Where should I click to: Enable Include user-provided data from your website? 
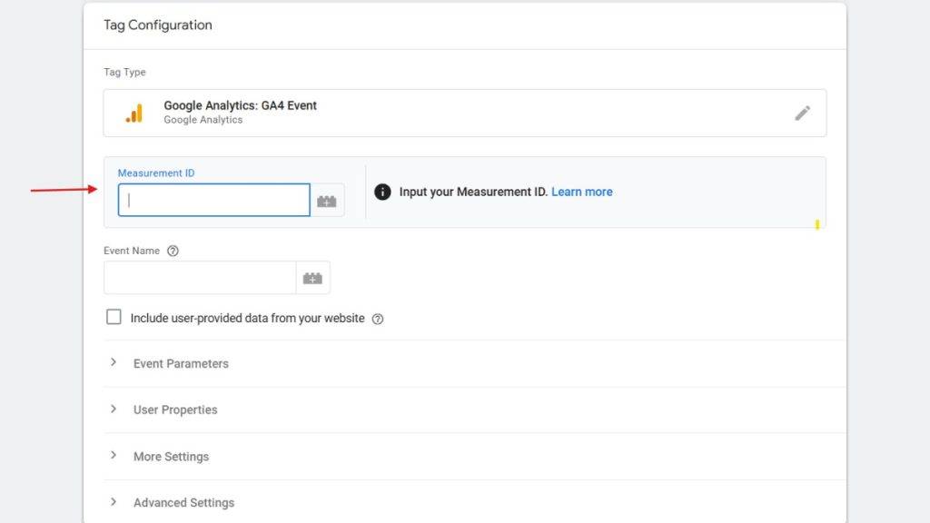pyautogui.click(x=114, y=318)
